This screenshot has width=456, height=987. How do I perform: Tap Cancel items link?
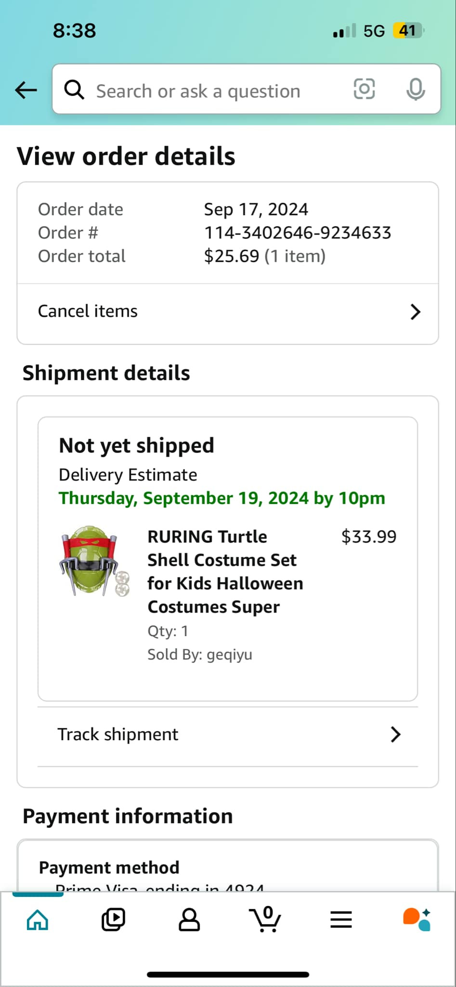click(88, 311)
